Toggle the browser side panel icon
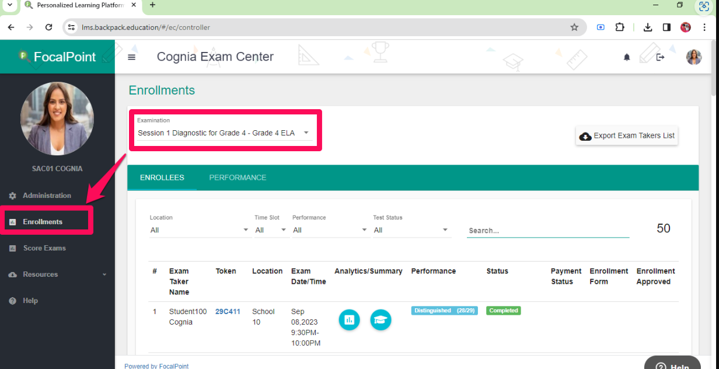Image resolution: width=719 pixels, height=369 pixels. (666, 27)
